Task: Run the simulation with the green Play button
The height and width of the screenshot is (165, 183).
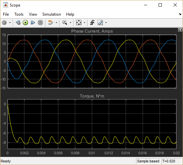Action: coord(25,22)
